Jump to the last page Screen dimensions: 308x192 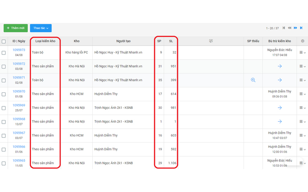(x=301, y=28)
